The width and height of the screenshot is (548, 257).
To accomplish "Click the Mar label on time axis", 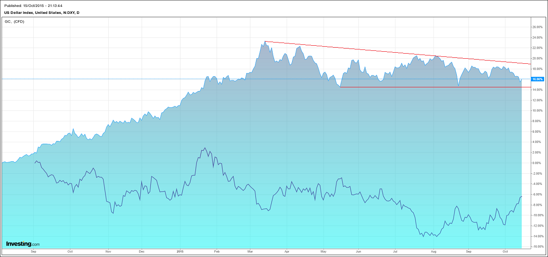I will click(250, 251).
